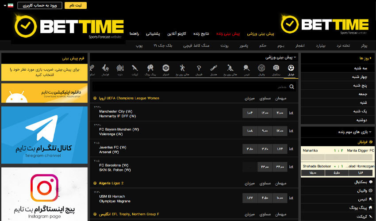Pick draw odds 9.00 for Bayern vs Valerenga
This screenshot has height=221, width=376.
coord(265,131)
